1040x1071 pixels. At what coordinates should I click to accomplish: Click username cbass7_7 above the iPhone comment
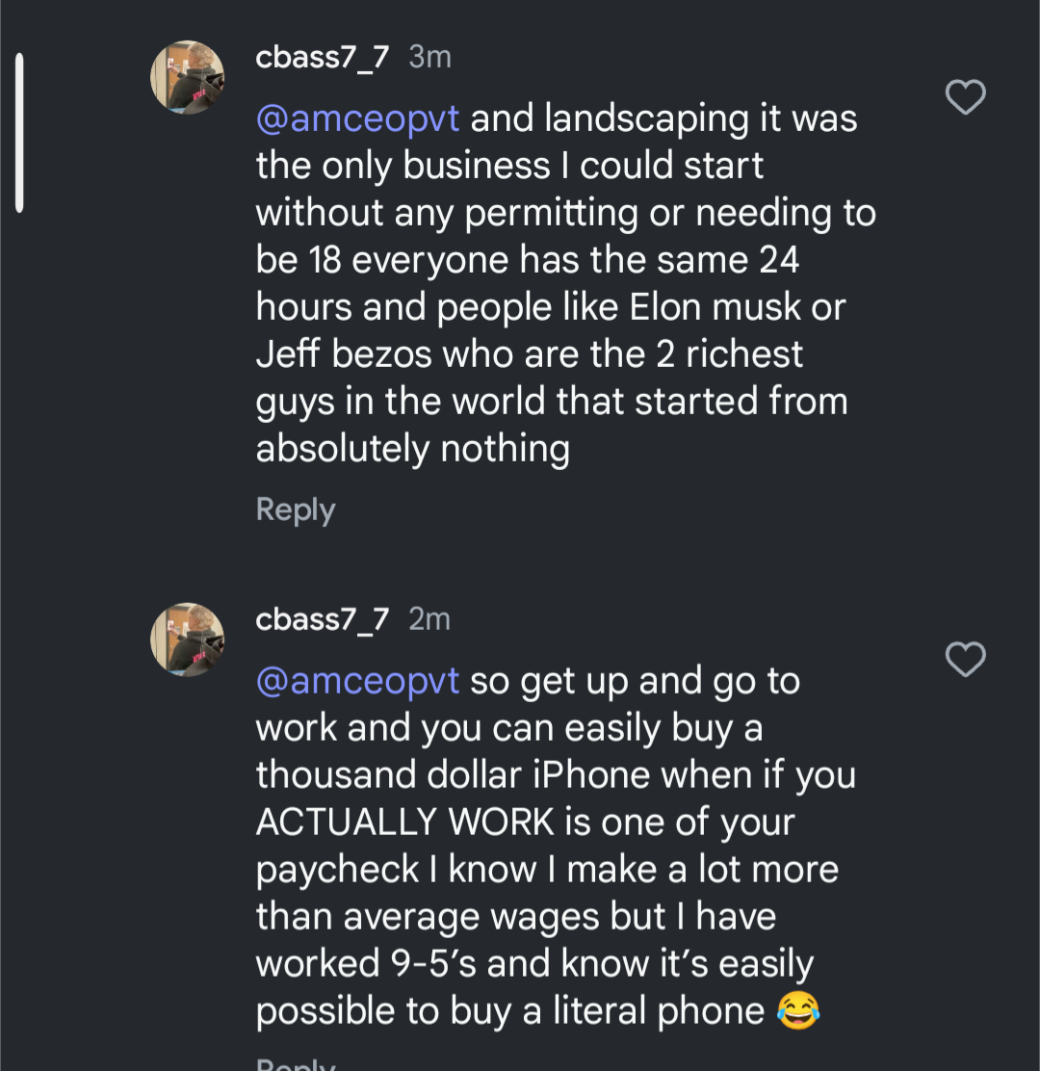point(322,619)
